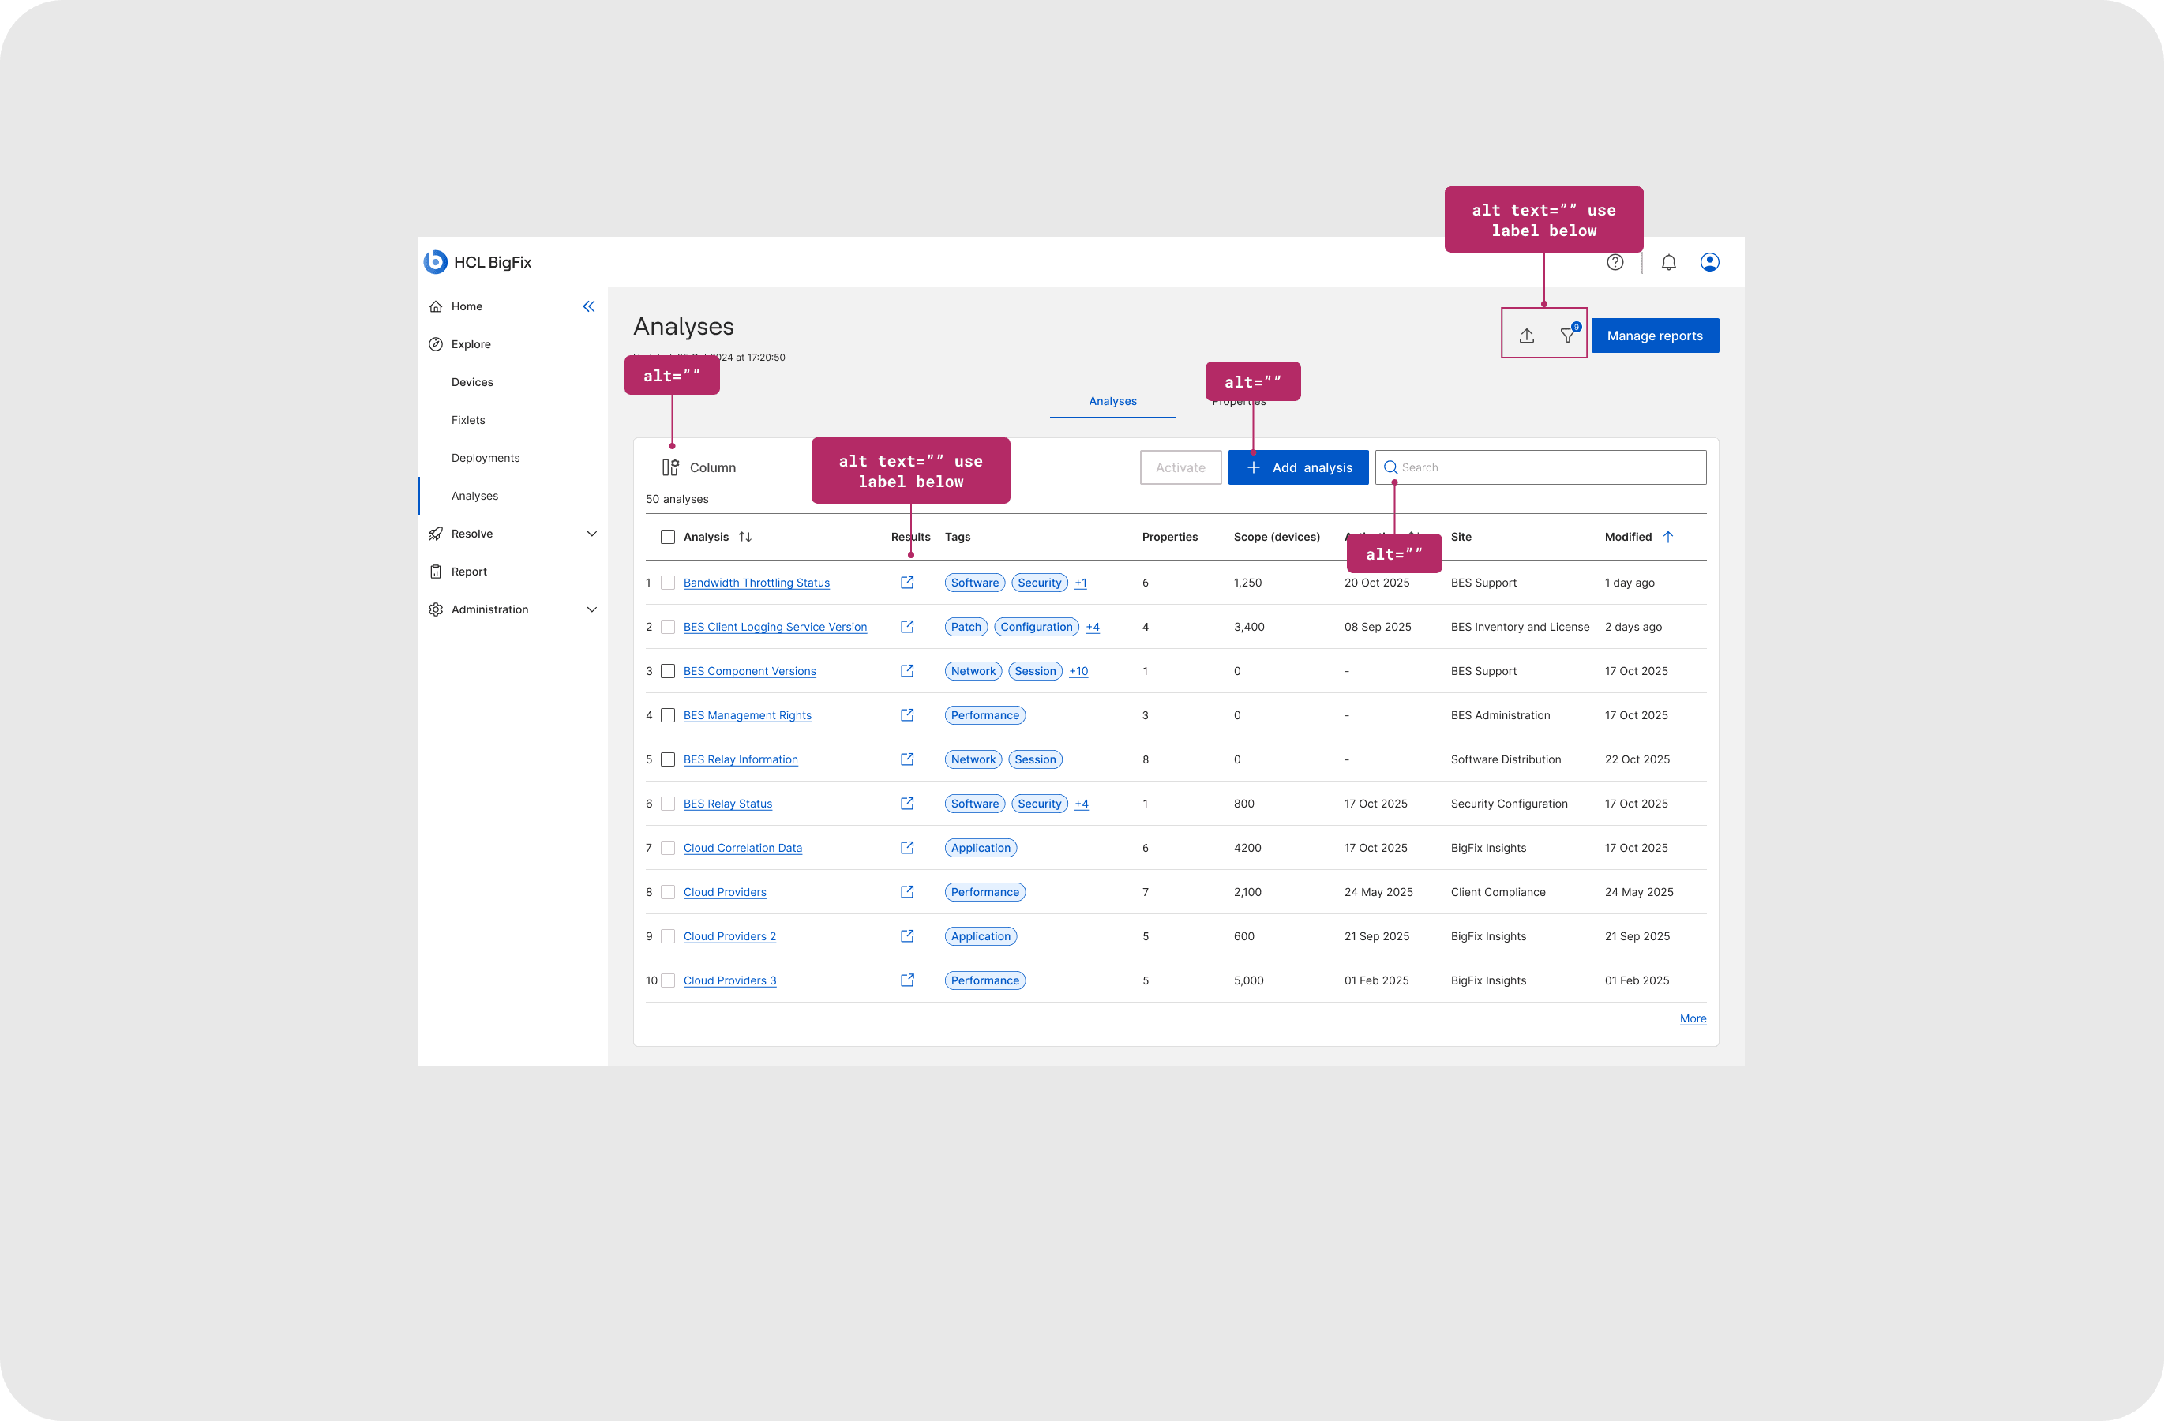Focus the Search input field
Image resolution: width=2164 pixels, height=1421 pixels.
pos(1540,467)
